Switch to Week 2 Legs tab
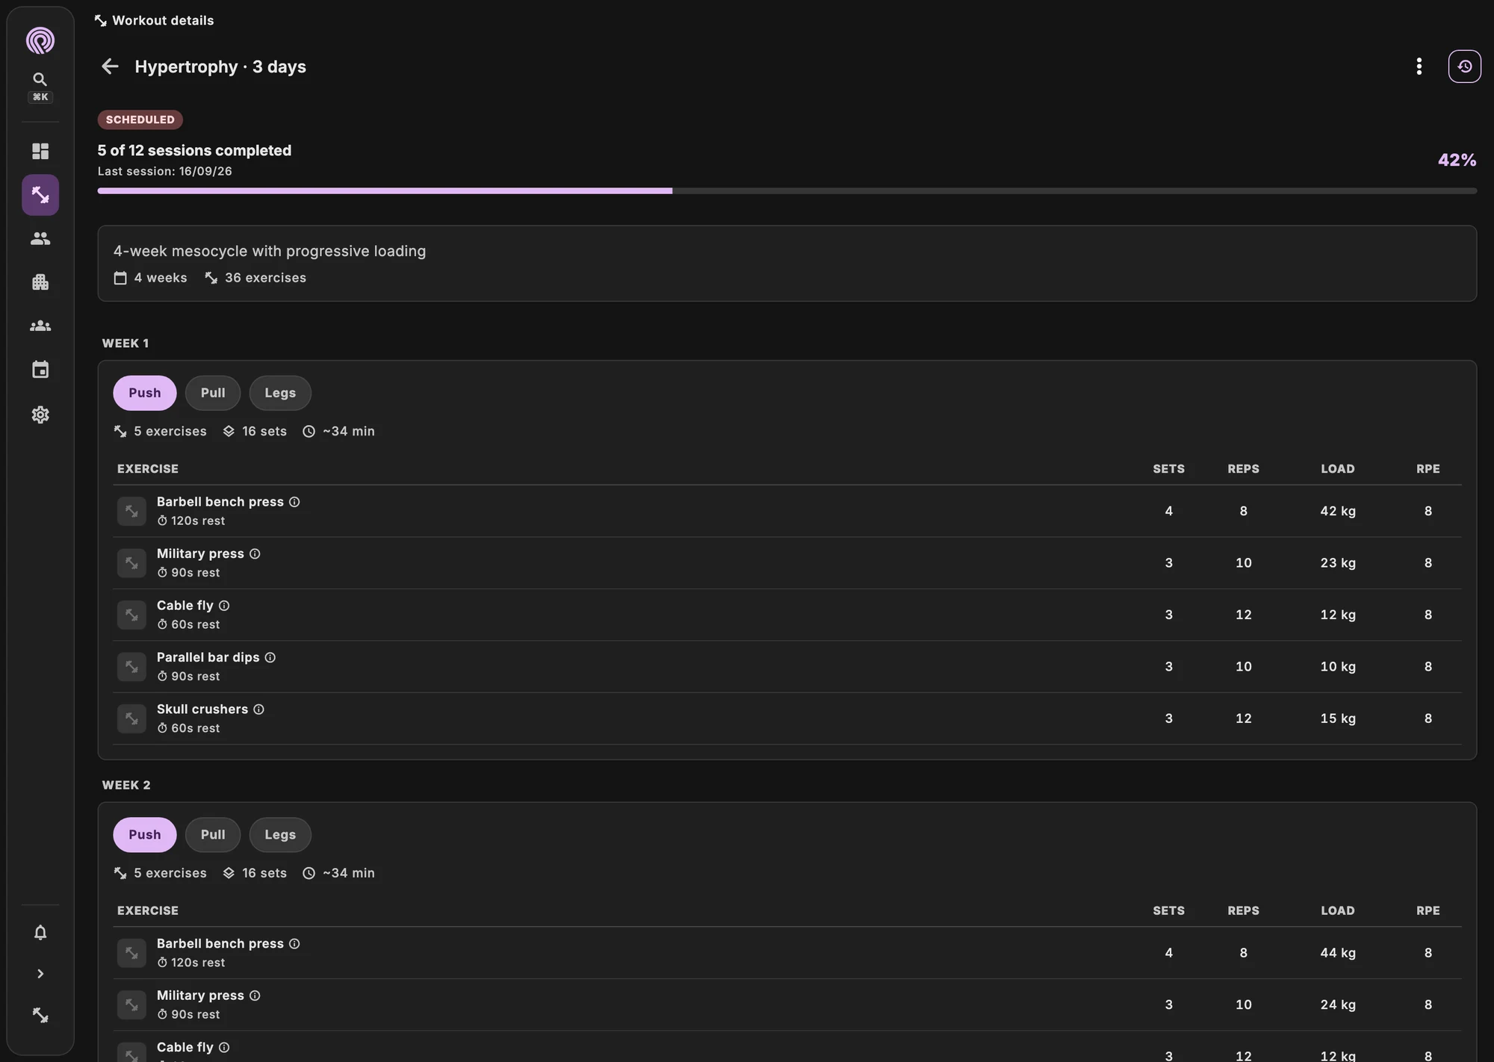 pyautogui.click(x=280, y=834)
